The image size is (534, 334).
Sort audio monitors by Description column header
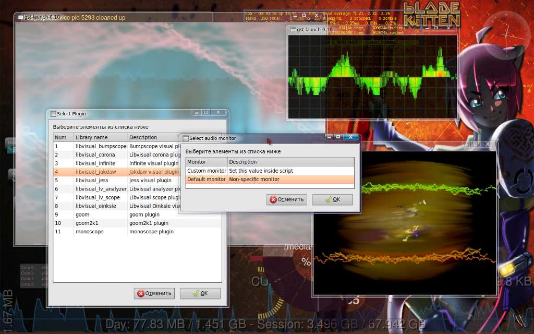pos(291,162)
